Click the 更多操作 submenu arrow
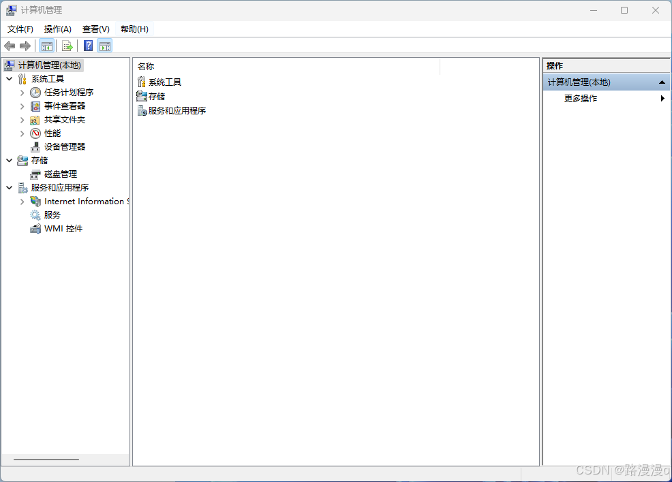The height and width of the screenshot is (482, 672). tap(662, 99)
